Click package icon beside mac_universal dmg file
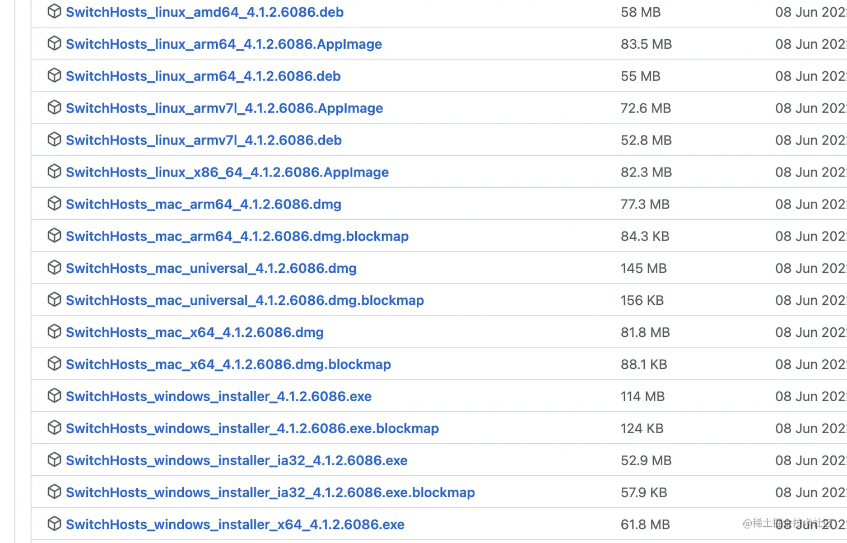Screen dimensions: 847x543 [54, 267]
